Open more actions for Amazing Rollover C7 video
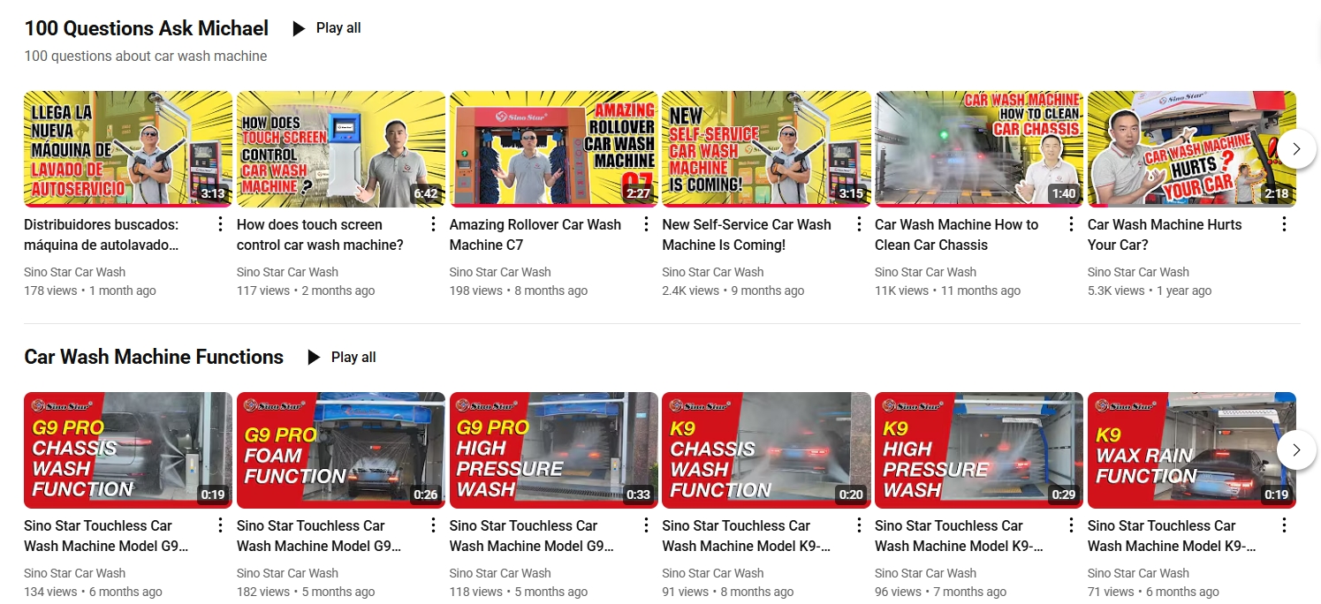The image size is (1321, 604). click(646, 224)
